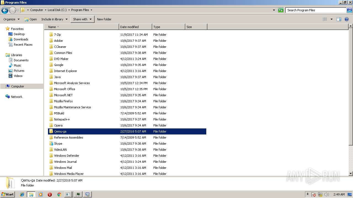Select the Reference Assemblies folder
The height and width of the screenshot is (198, 353).
[x=68, y=137]
